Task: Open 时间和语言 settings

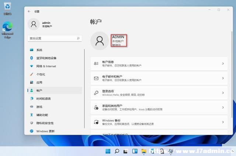Action: (x=55, y=99)
